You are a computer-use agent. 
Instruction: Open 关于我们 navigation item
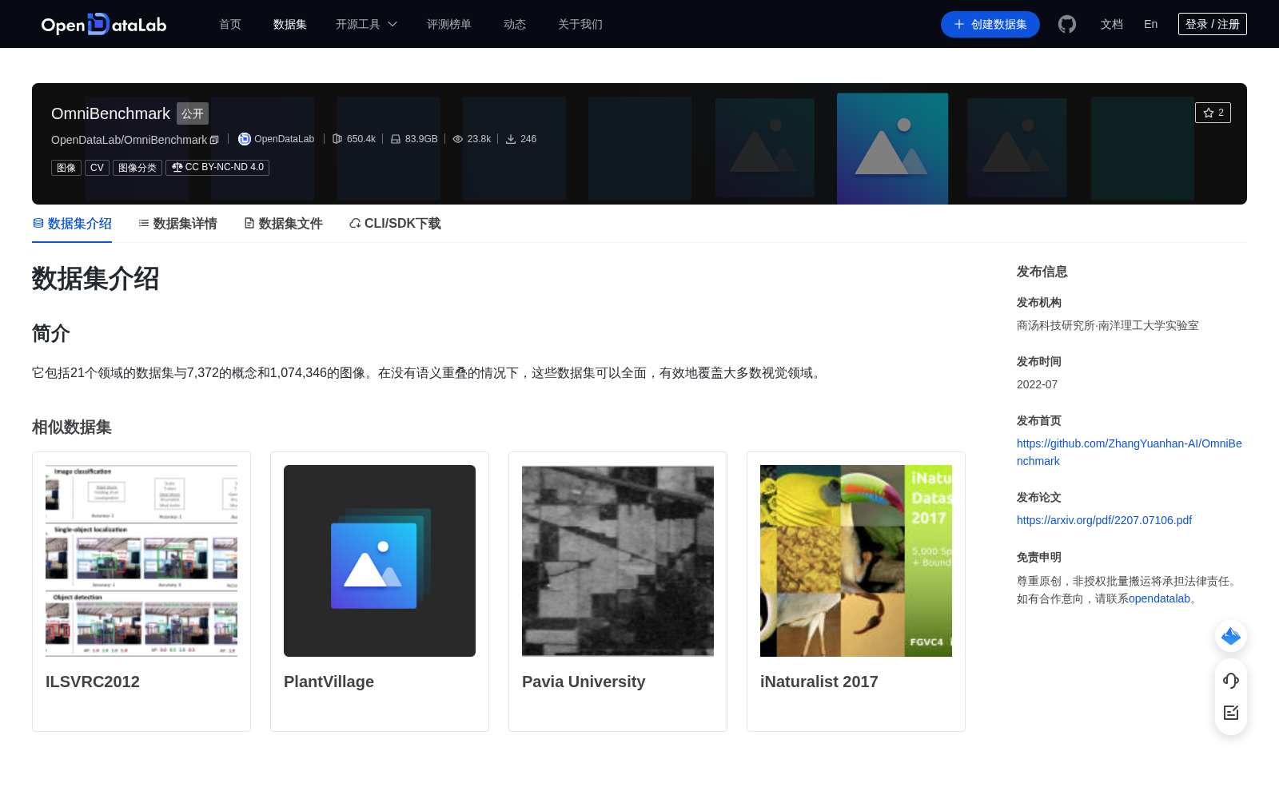(580, 24)
